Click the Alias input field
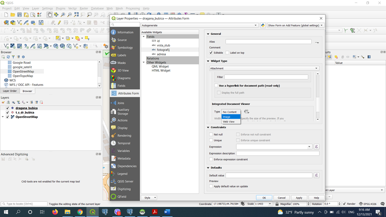This screenshot has height=217, width=386. coord(268,42)
